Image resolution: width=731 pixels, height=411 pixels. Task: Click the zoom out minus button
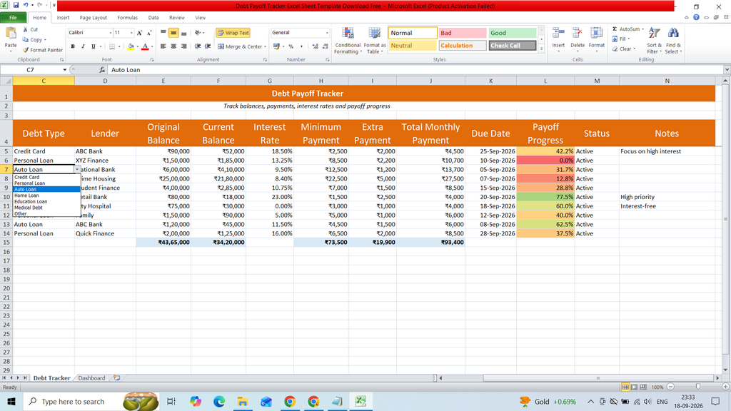click(x=670, y=387)
